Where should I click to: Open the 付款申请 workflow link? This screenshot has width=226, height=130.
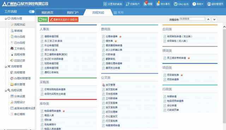pyautogui.click(x=111, y=54)
